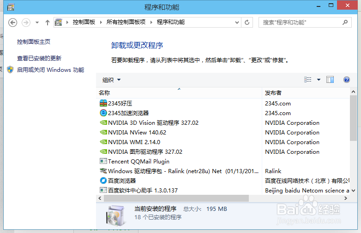The height and width of the screenshot is (233, 361).
Task: Select the 2345好压 program name
Action: click(x=120, y=104)
